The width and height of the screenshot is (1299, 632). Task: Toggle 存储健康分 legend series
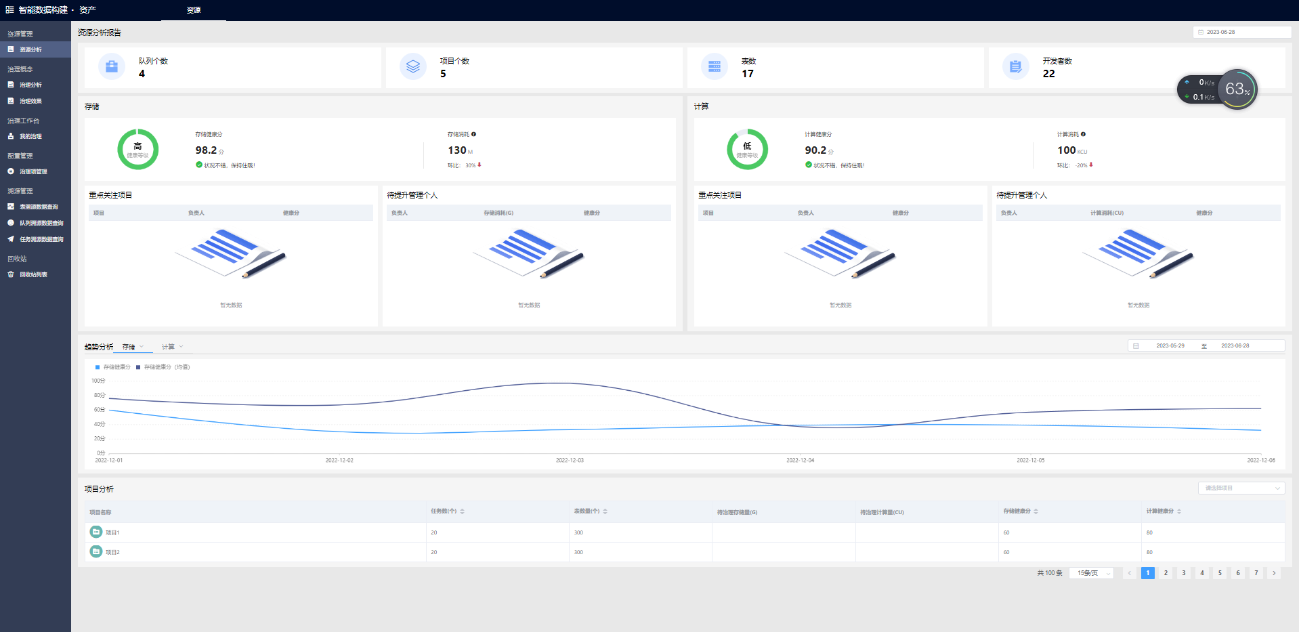(112, 367)
